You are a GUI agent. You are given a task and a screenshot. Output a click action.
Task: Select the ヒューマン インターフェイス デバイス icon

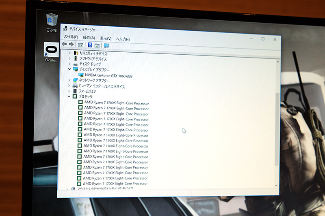(x=75, y=86)
